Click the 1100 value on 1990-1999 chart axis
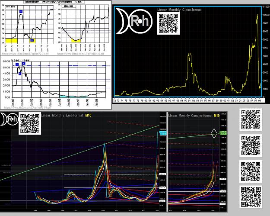The width and height of the screenshot is (270, 216). (6, 92)
